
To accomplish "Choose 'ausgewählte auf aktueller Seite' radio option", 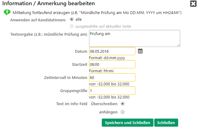I will point(72,26).
